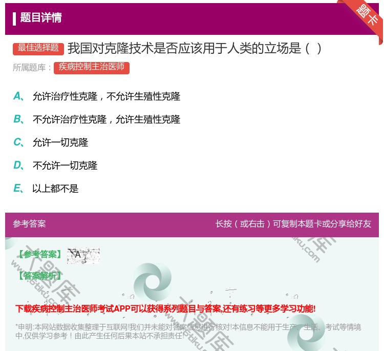This screenshot has height=351, width=384.
Task: Select option D 不允许一切克隆
Action: pyautogui.click(x=55, y=166)
